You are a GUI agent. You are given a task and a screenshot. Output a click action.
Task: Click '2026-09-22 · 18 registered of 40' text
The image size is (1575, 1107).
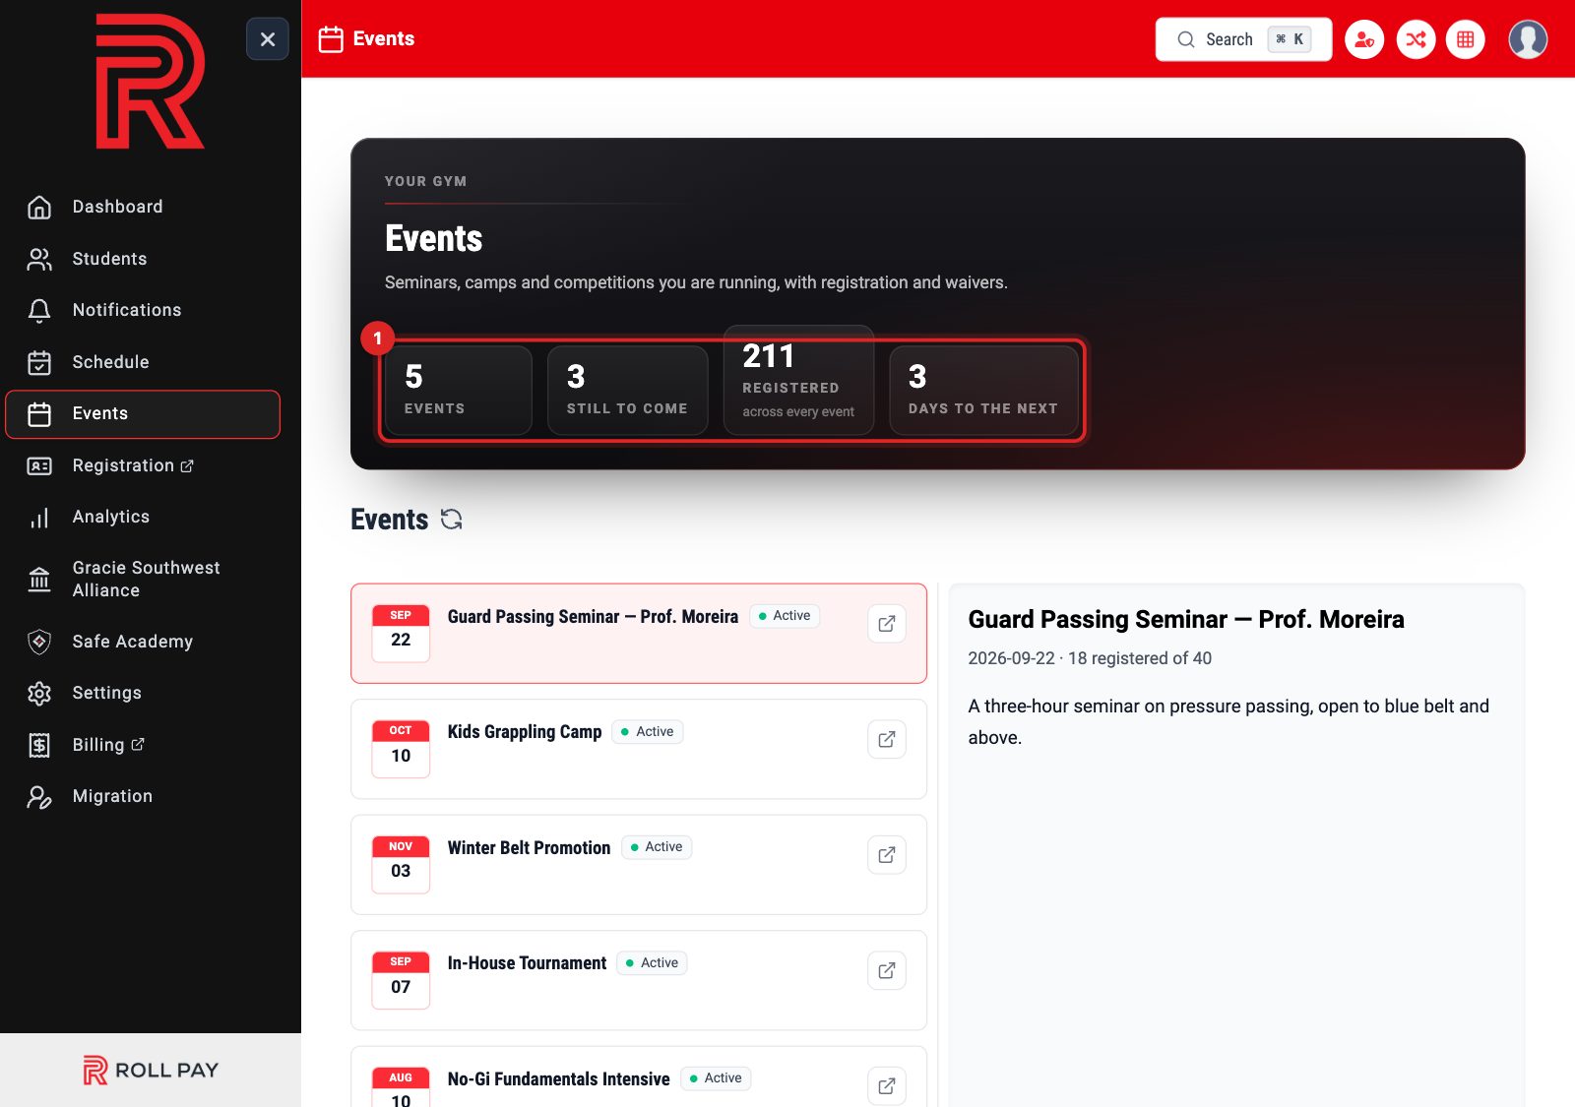pyautogui.click(x=1090, y=658)
